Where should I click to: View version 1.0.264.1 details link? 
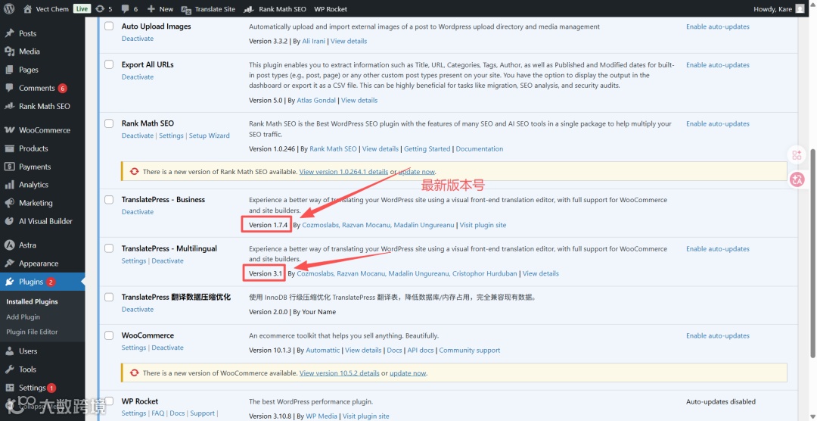pos(344,172)
